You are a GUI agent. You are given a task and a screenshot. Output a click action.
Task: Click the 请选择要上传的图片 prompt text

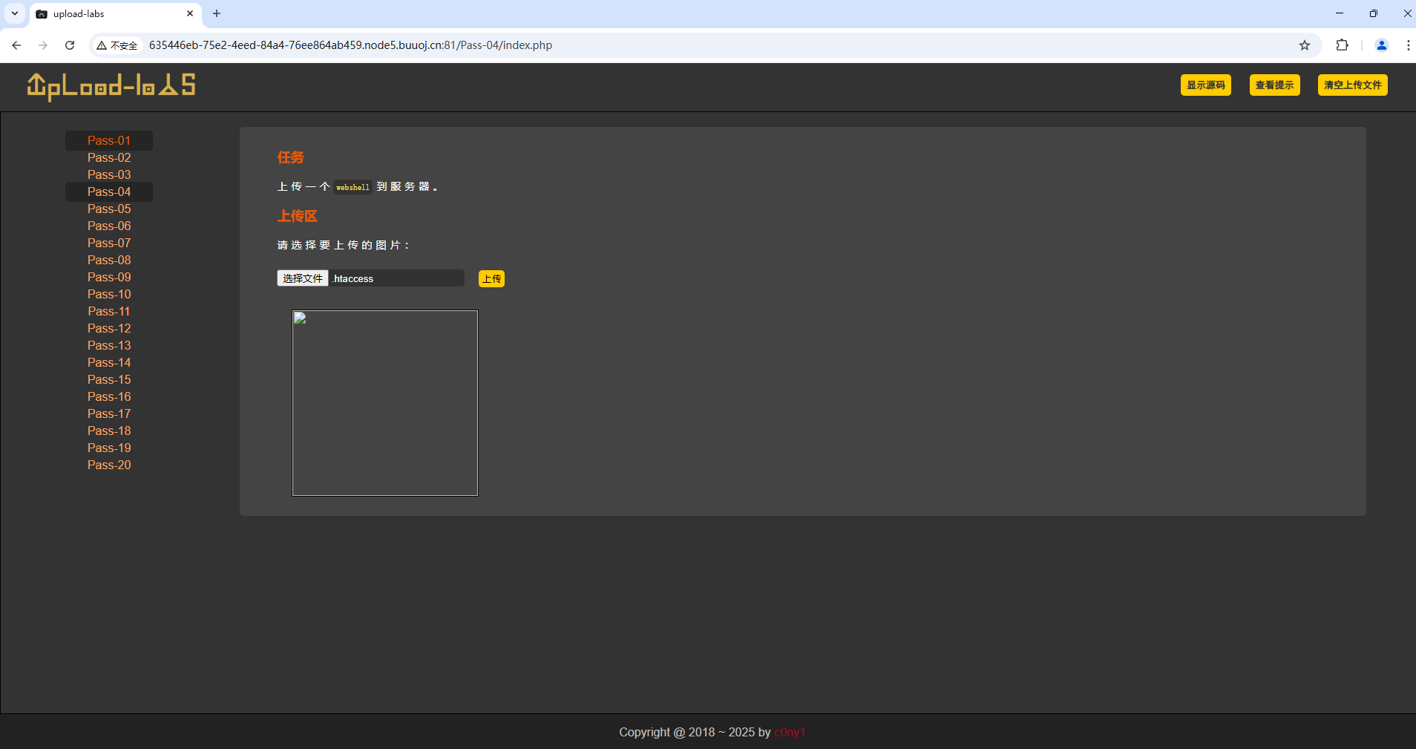(x=343, y=245)
